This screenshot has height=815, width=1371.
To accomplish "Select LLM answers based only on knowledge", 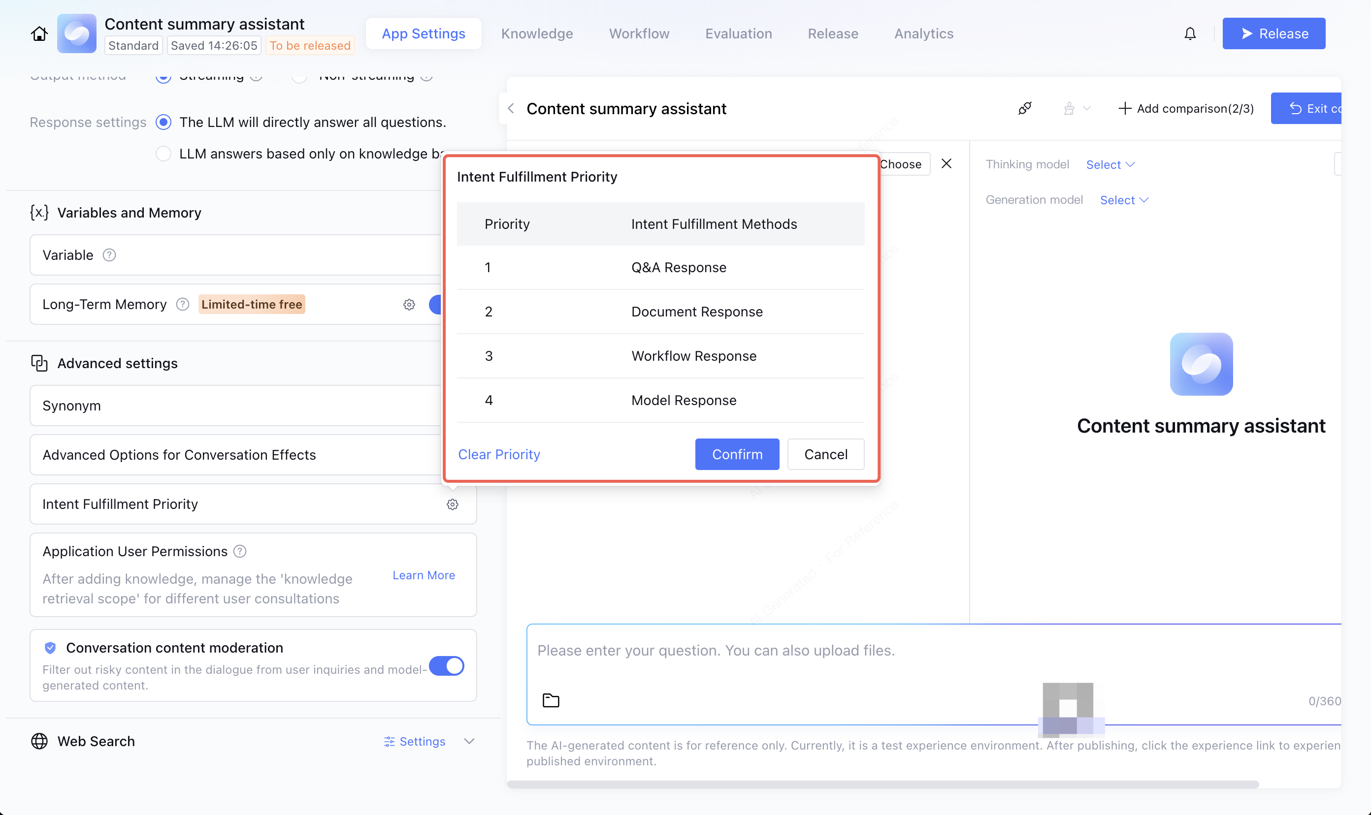I will click(x=163, y=154).
